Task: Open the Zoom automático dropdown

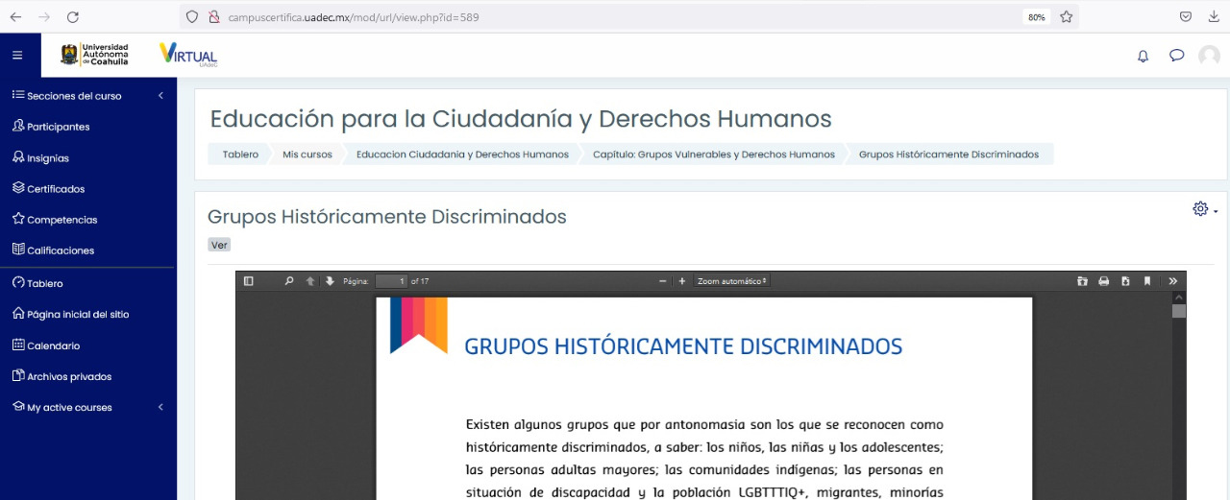Action: click(732, 281)
